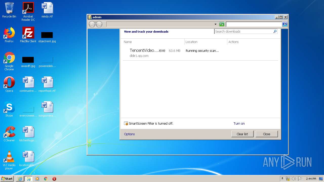Turn on SmartScreen Filter link

point(239,124)
